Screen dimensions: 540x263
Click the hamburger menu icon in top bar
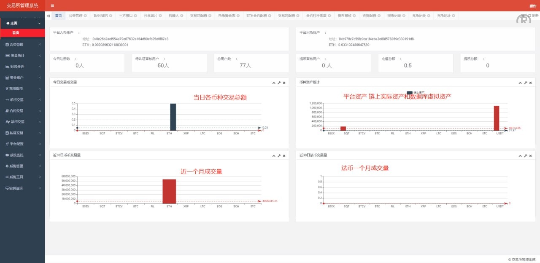point(52,6)
